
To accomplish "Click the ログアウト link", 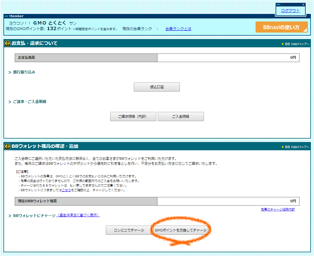I will click(x=290, y=10).
